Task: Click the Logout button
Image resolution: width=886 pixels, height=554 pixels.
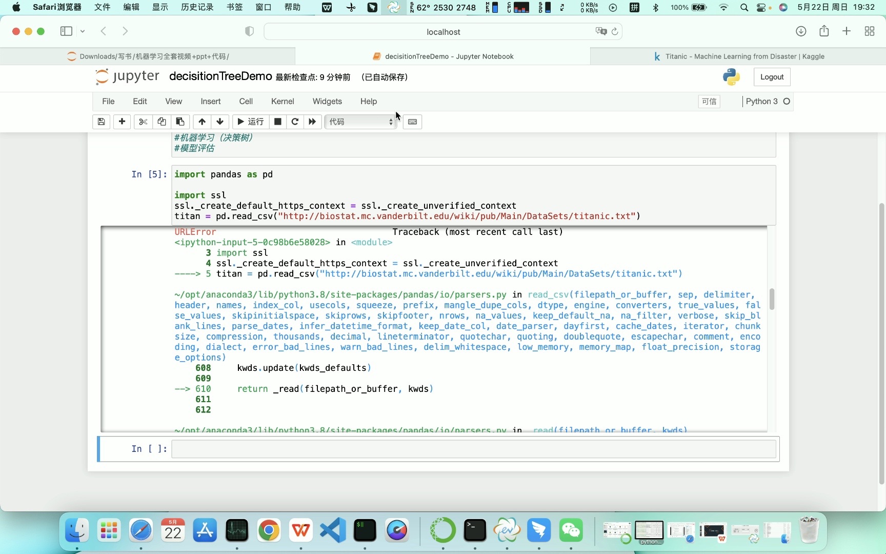Action: coord(772,77)
